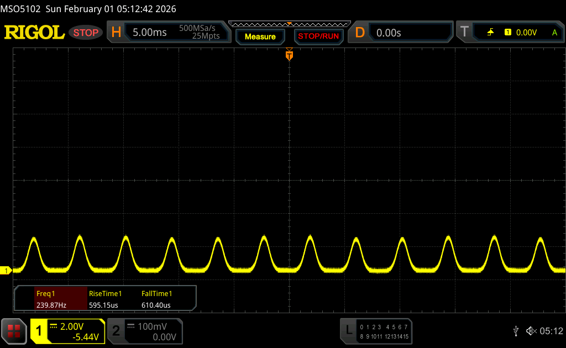Click the orange trigger position marker above the grid
The image size is (566, 348).
289,55
